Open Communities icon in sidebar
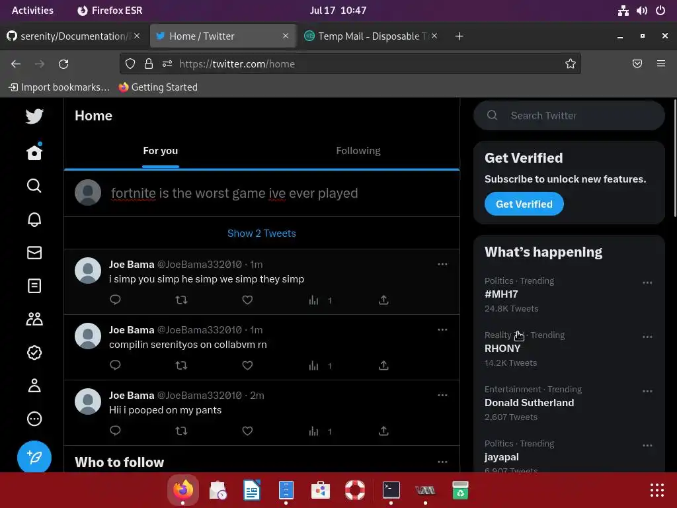 34,319
